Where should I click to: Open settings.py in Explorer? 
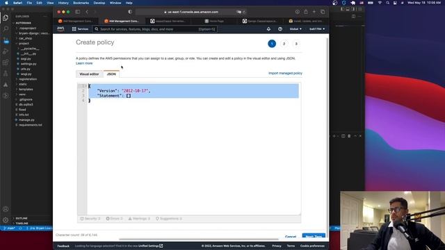point(29,64)
